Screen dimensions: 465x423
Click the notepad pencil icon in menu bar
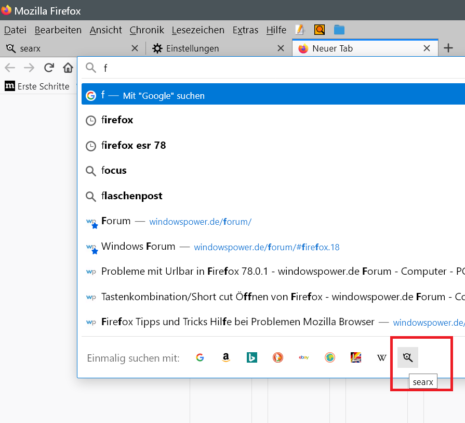(300, 30)
